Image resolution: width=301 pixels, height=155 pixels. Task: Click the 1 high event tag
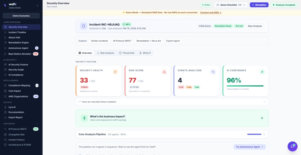click(x=189, y=87)
